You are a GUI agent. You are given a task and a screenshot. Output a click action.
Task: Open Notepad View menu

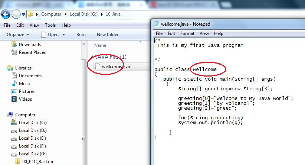pos(204,33)
